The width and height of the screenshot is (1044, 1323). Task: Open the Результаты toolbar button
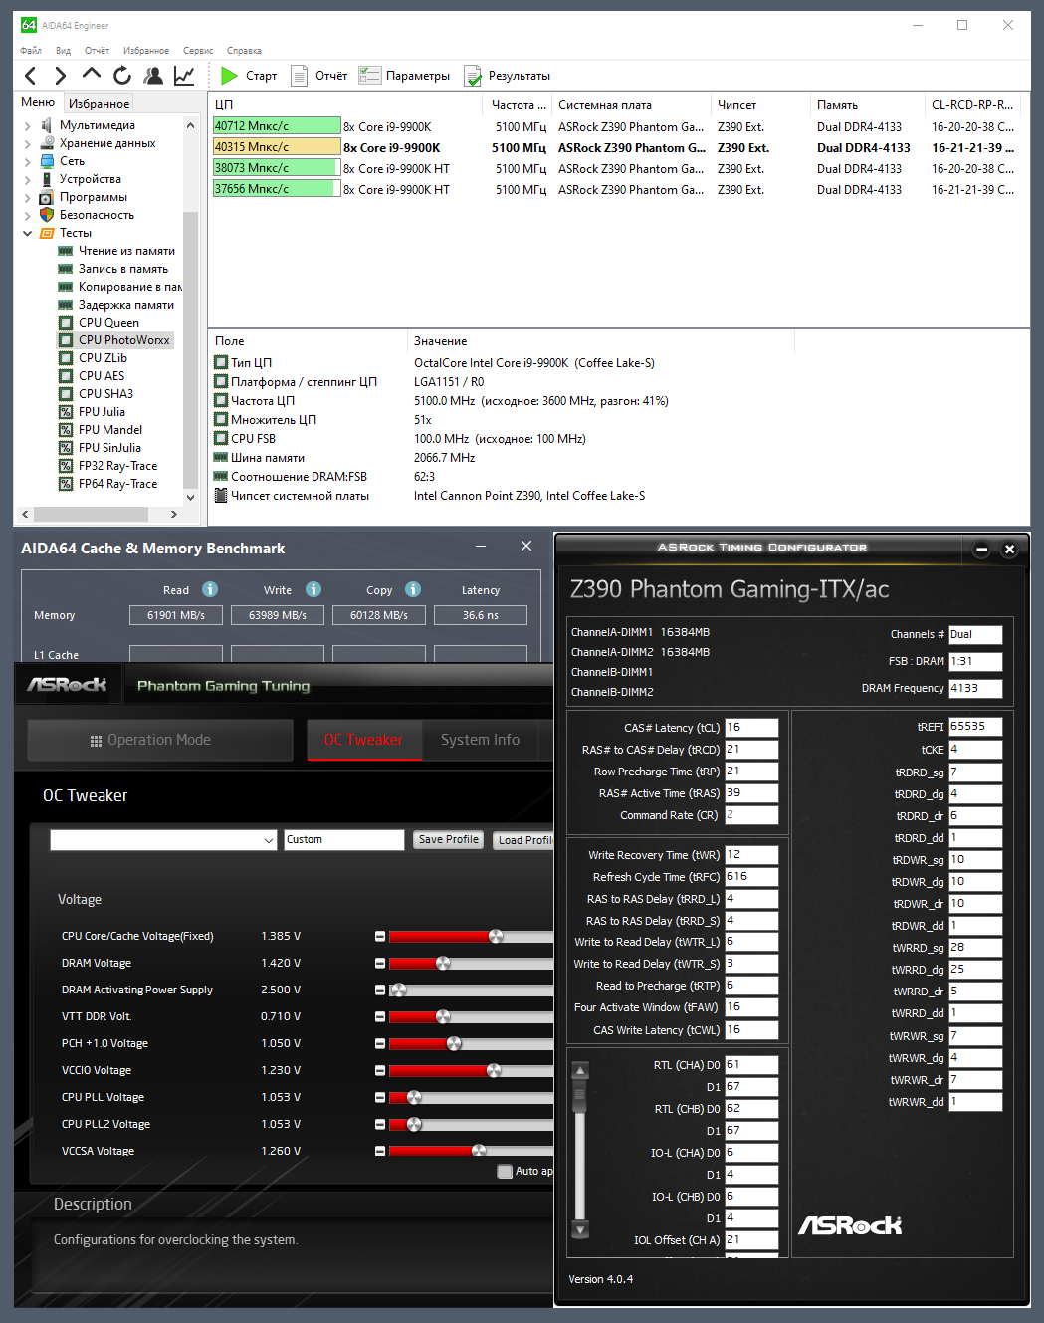508,76
